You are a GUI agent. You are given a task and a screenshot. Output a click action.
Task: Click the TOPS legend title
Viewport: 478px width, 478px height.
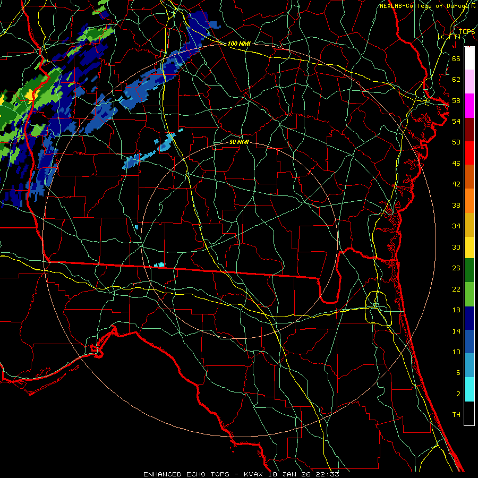[467, 32]
